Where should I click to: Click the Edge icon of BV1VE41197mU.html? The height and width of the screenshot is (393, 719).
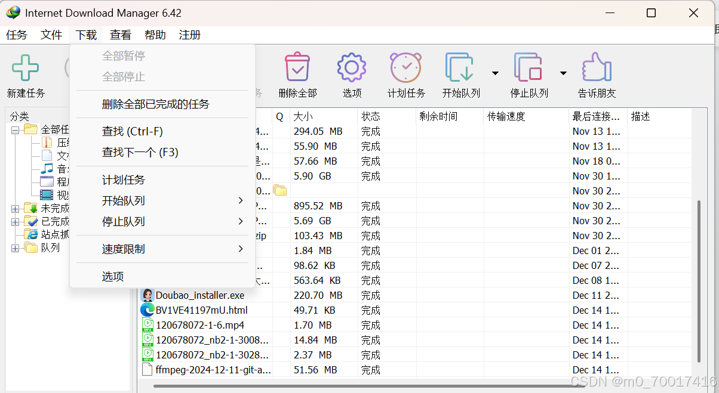(147, 310)
